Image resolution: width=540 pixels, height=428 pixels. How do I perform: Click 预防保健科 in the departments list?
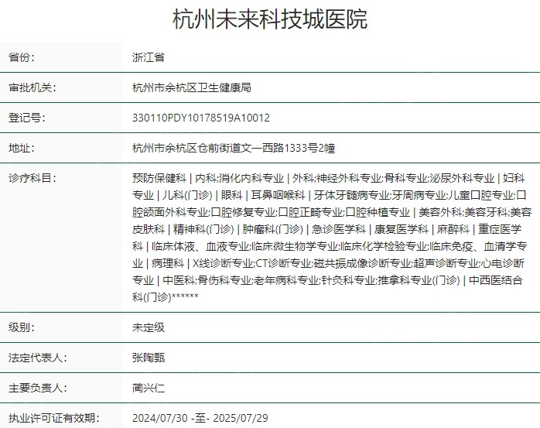click(x=159, y=178)
